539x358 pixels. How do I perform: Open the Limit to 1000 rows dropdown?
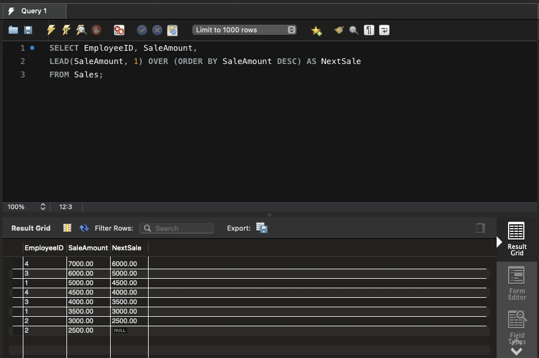coord(244,30)
